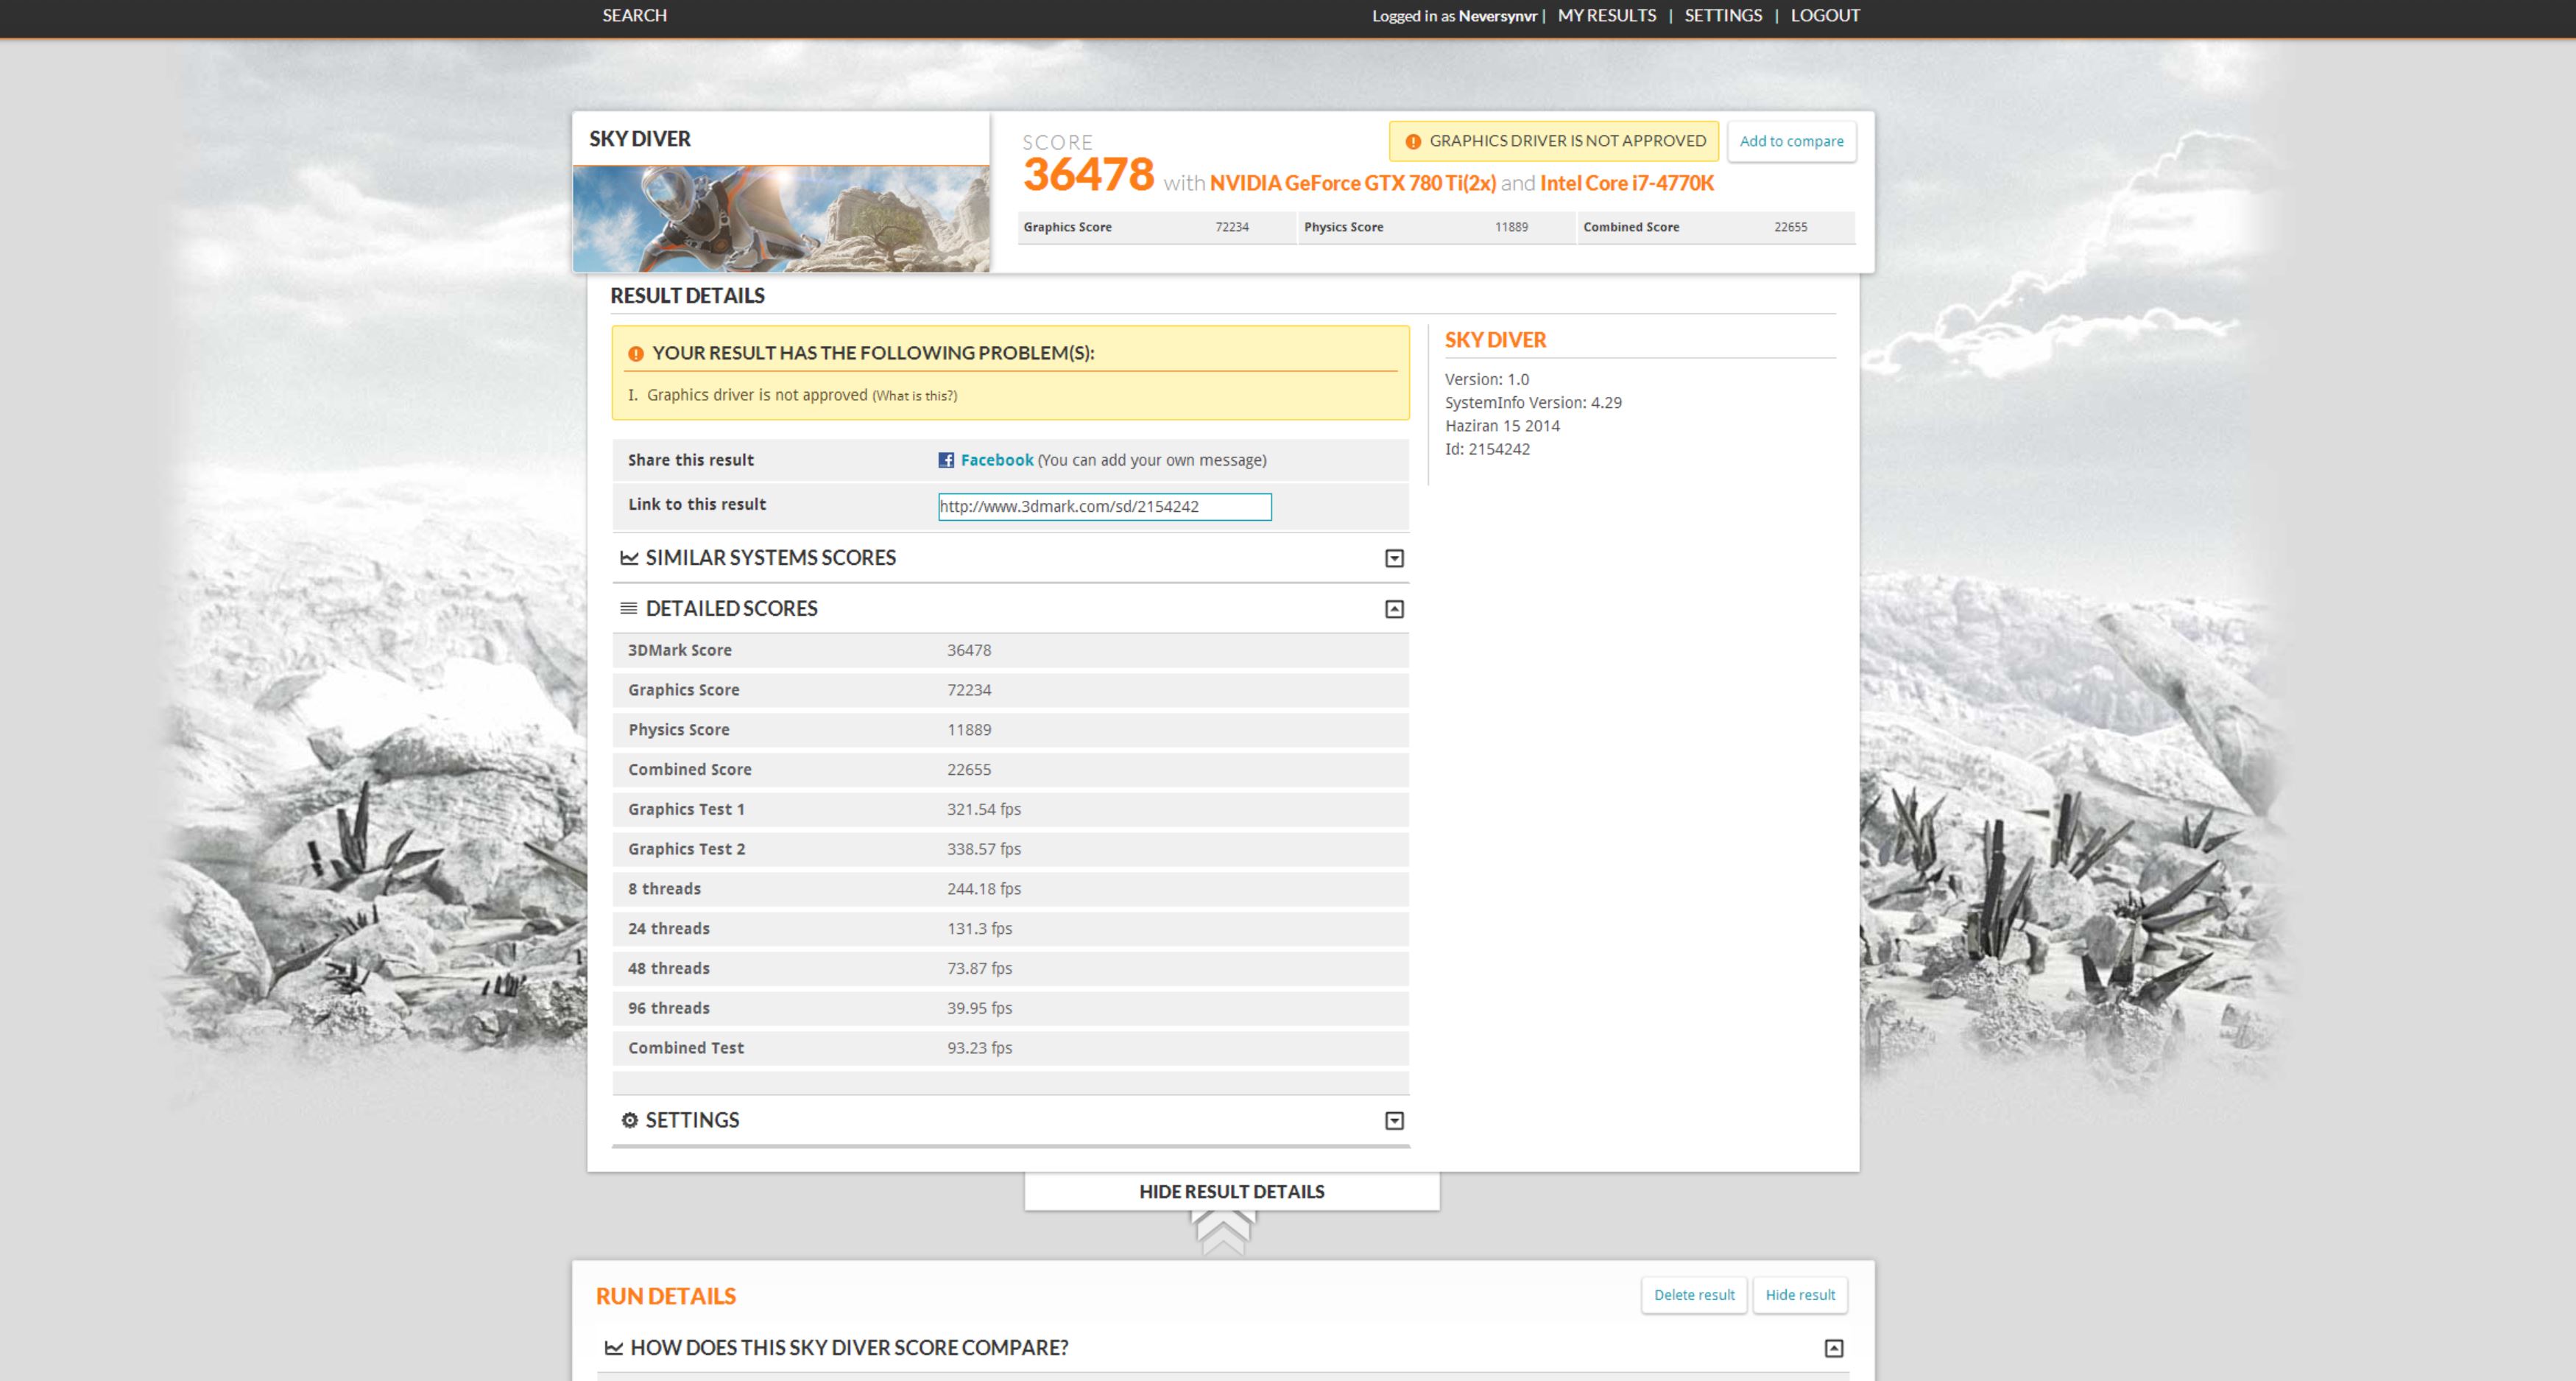Expand the Similar Systems Scores section
The image size is (2576, 1381).
tap(1394, 558)
